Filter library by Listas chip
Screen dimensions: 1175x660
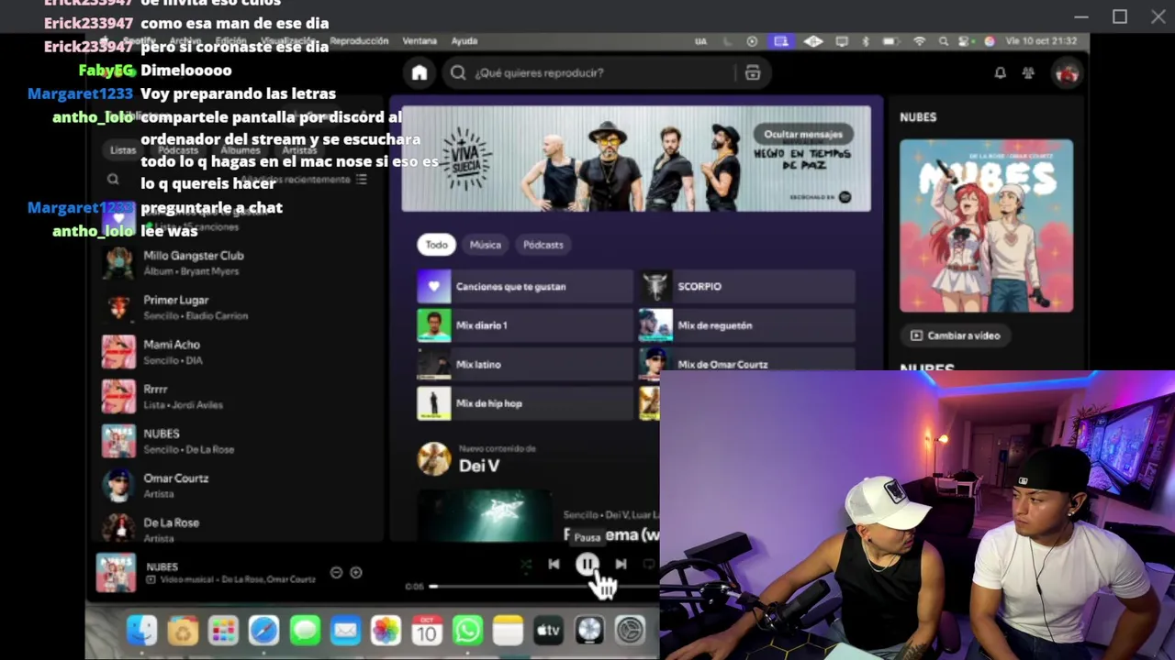click(x=123, y=150)
